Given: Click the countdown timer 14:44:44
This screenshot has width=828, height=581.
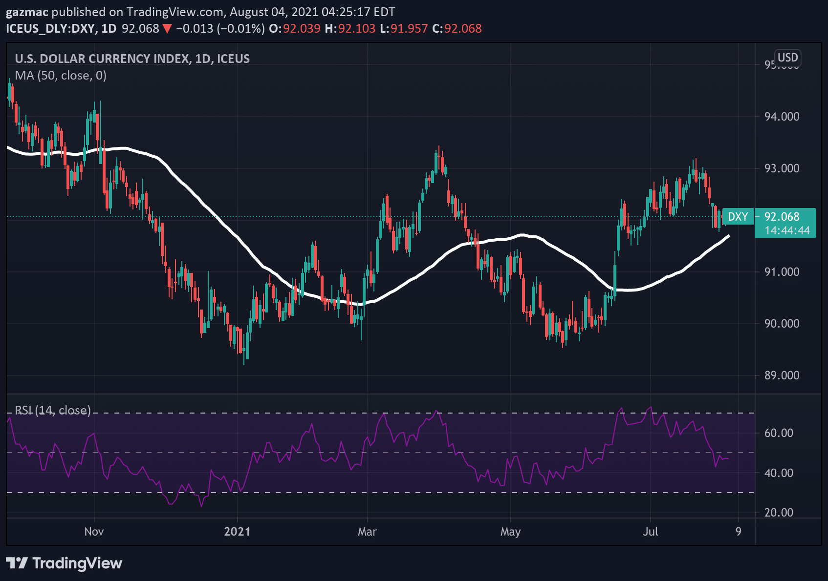Looking at the screenshot, I should point(787,230).
